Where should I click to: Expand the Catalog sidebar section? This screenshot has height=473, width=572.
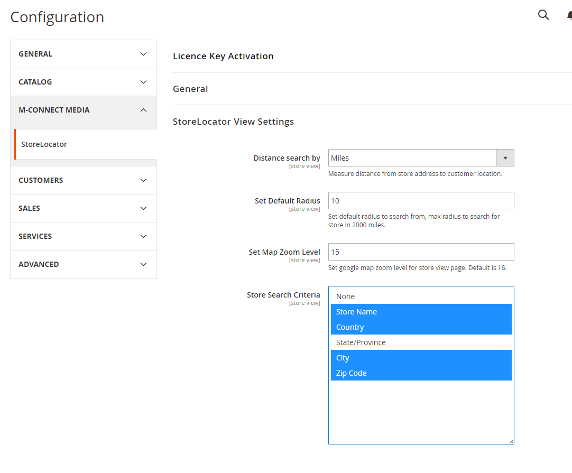(x=84, y=82)
